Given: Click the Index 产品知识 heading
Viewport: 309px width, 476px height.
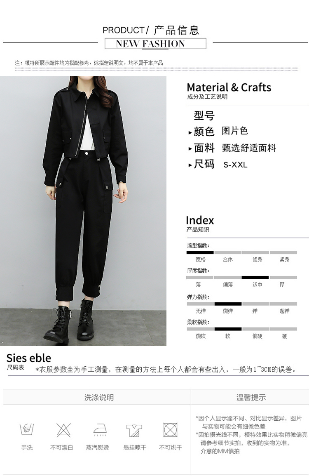Looking at the screenshot, I should [200, 224].
